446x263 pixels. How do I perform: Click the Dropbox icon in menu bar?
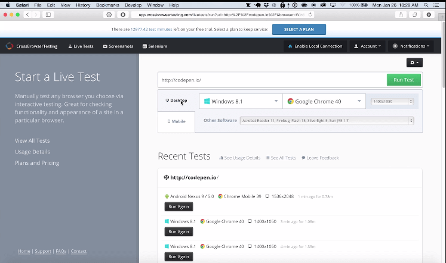[266, 5]
